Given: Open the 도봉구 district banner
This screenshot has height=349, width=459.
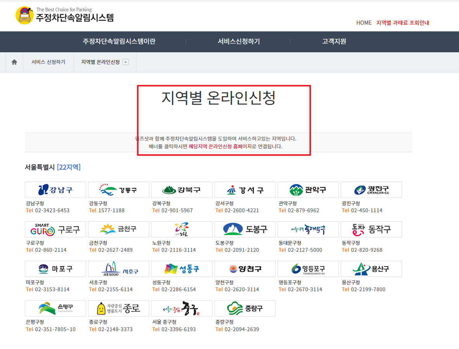Looking at the screenshot, I should point(245,229).
